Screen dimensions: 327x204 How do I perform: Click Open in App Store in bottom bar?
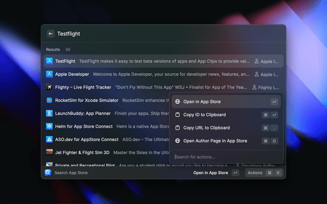[x=211, y=173]
